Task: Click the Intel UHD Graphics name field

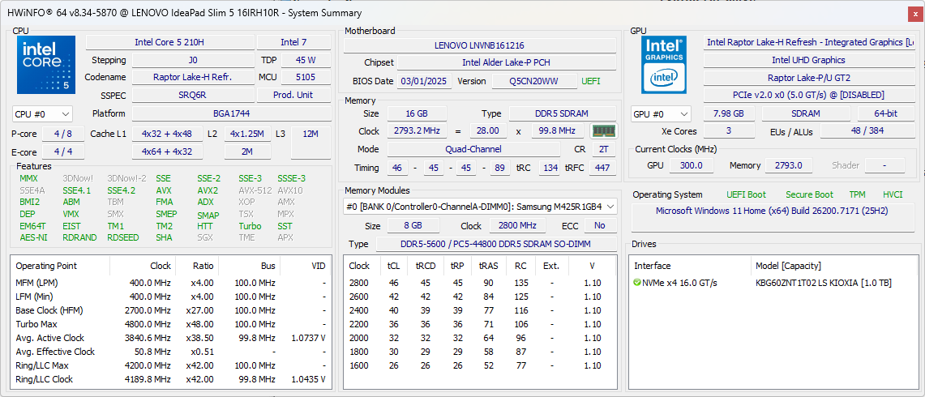Action: point(808,60)
